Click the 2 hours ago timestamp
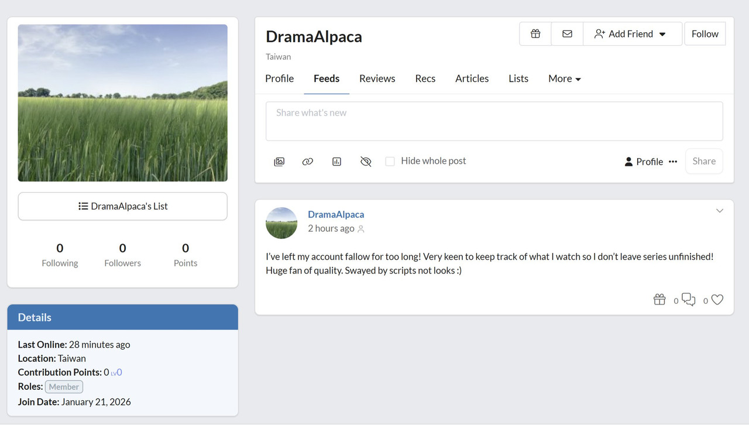Image resolution: width=749 pixels, height=425 pixels. (x=331, y=228)
